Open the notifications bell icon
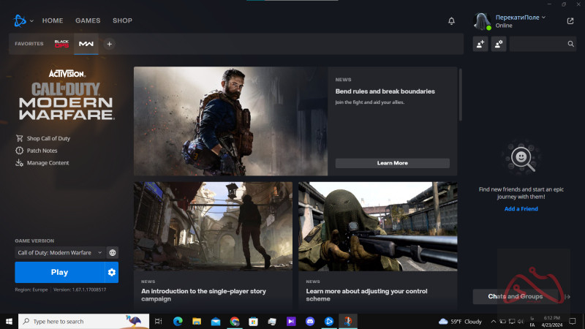The height and width of the screenshot is (329, 585). point(451,21)
